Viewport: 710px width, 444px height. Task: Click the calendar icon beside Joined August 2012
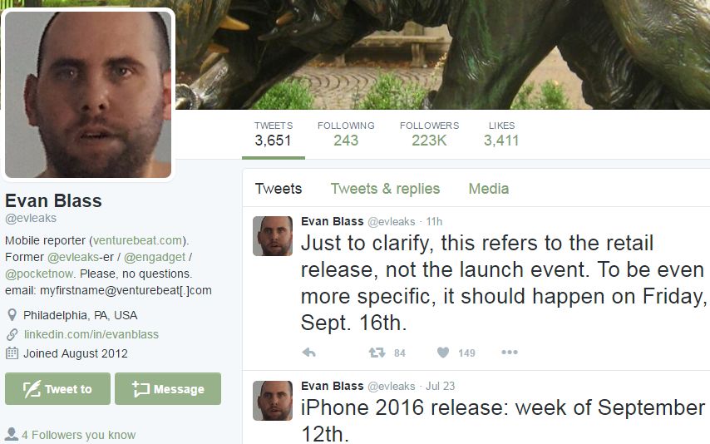(12, 353)
